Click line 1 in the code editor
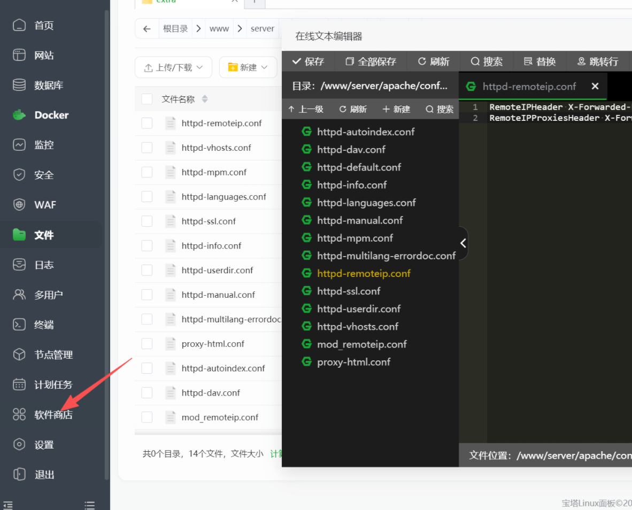Viewport: 632px width, 510px height. click(560, 107)
